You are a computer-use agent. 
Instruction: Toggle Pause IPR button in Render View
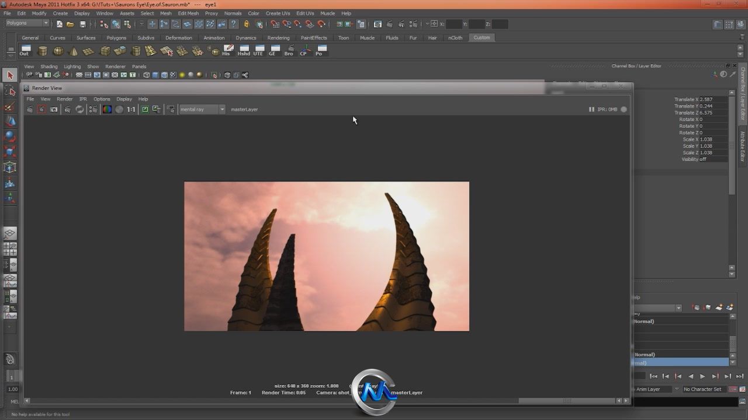591,109
